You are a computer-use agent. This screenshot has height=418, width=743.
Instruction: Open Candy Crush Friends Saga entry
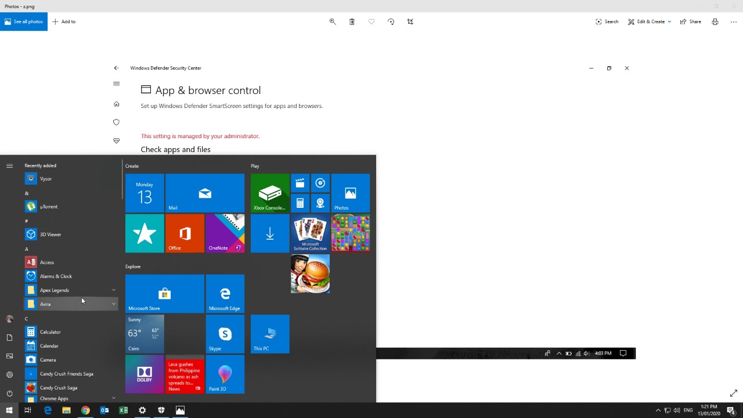70,374
